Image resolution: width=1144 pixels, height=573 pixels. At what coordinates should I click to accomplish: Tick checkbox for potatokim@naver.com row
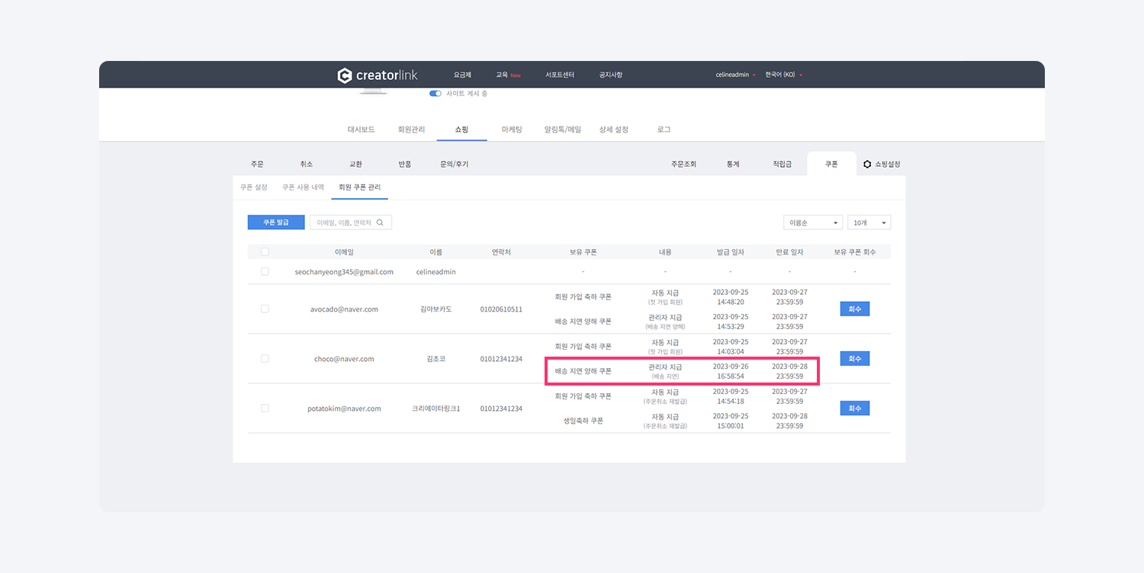pyautogui.click(x=265, y=408)
